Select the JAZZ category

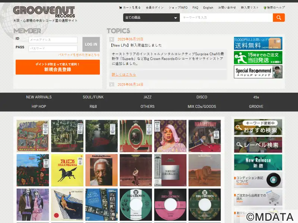pyautogui.click(x=148, y=97)
